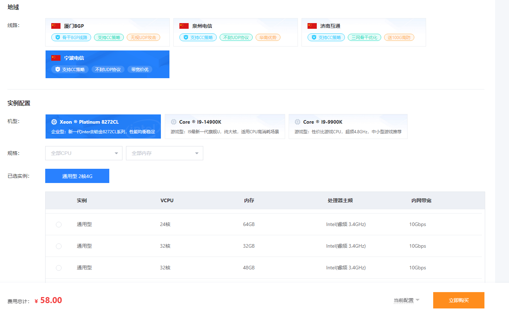Screen dimensions: 509x312
Task: Expand the 当前配置 summary
Action: (406, 300)
